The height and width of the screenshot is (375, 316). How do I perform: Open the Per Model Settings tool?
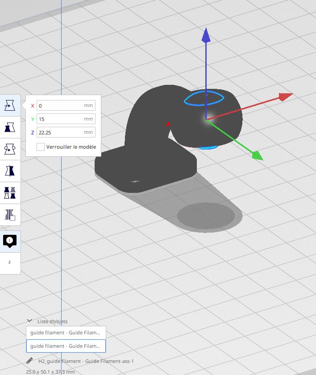tap(10, 192)
